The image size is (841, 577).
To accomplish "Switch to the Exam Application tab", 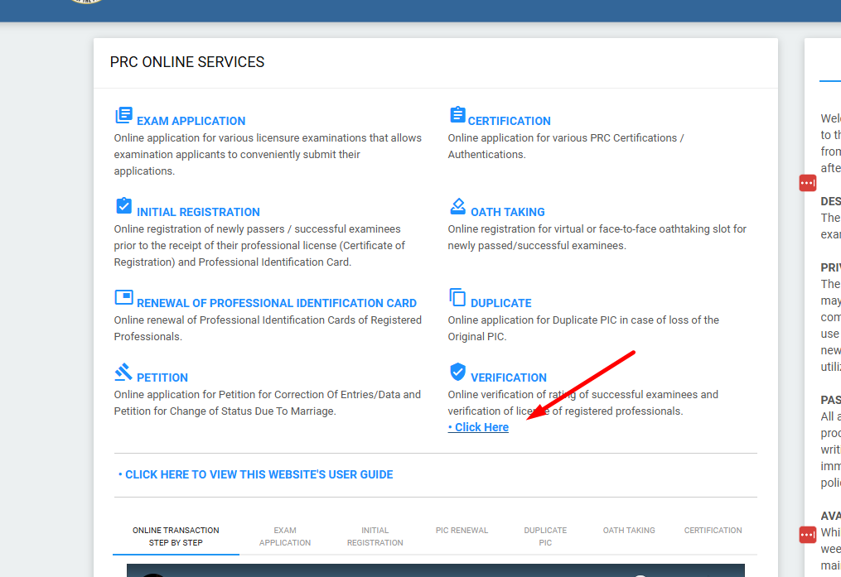I will click(285, 536).
